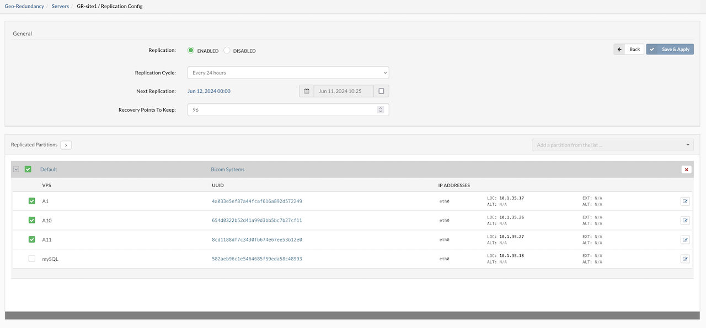Remove the Default partition with red X
706x328 pixels.
[x=686, y=170]
